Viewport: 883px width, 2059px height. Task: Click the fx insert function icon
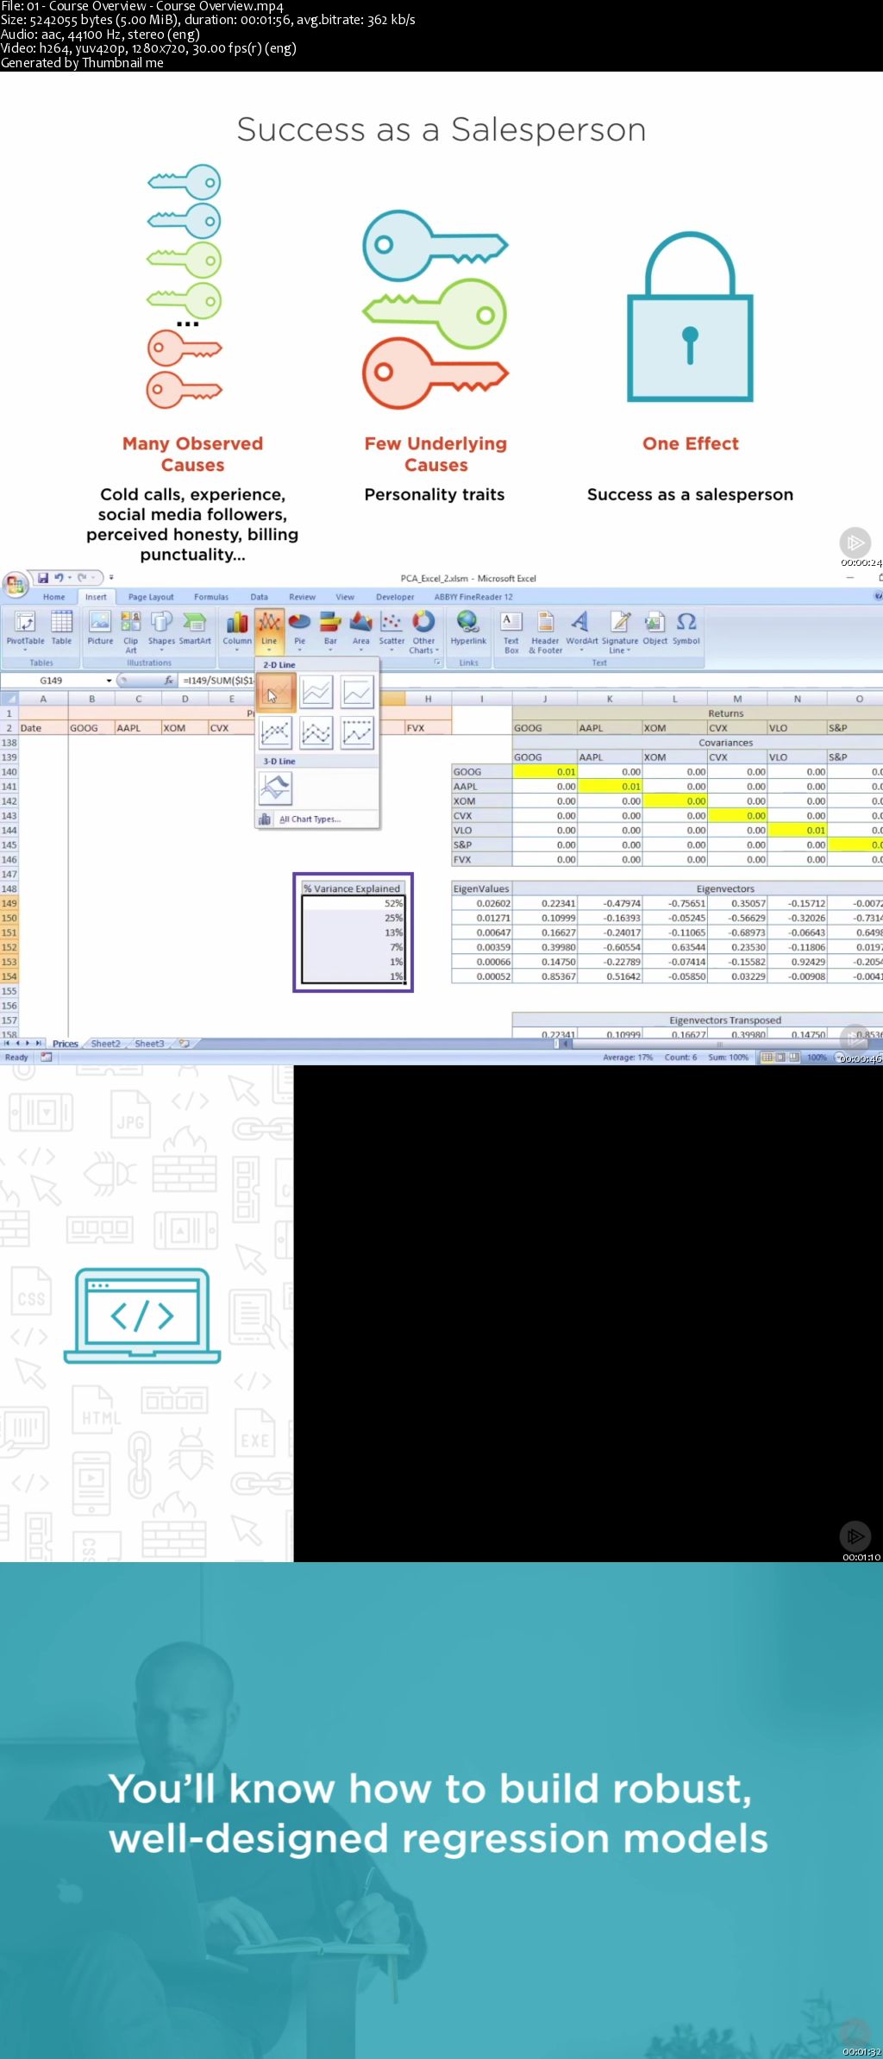point(169,681)
